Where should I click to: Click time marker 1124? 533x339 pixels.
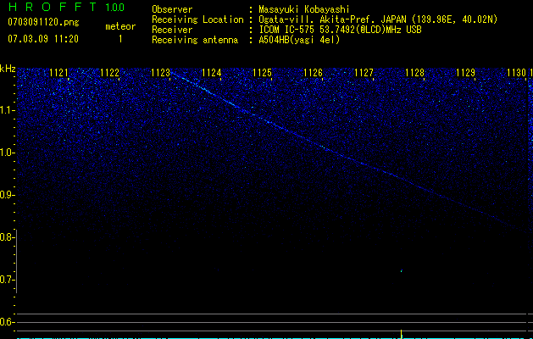[212, 73]
